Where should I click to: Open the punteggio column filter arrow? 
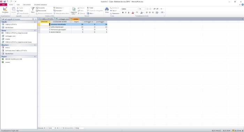pyautogui.click(x=106, y=22)
